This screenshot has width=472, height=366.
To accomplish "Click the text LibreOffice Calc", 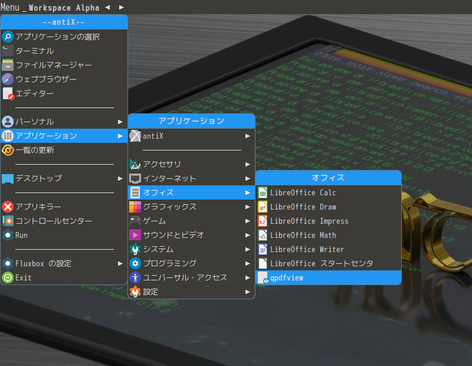I will (x=303, y=193).
